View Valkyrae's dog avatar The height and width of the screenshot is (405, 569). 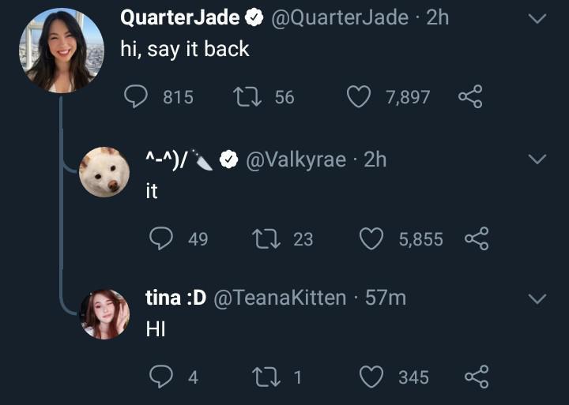point(104,172)
